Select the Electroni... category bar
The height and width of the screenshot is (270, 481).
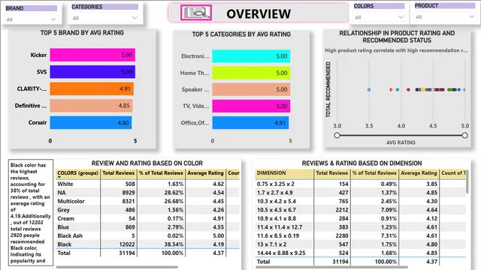251,56
